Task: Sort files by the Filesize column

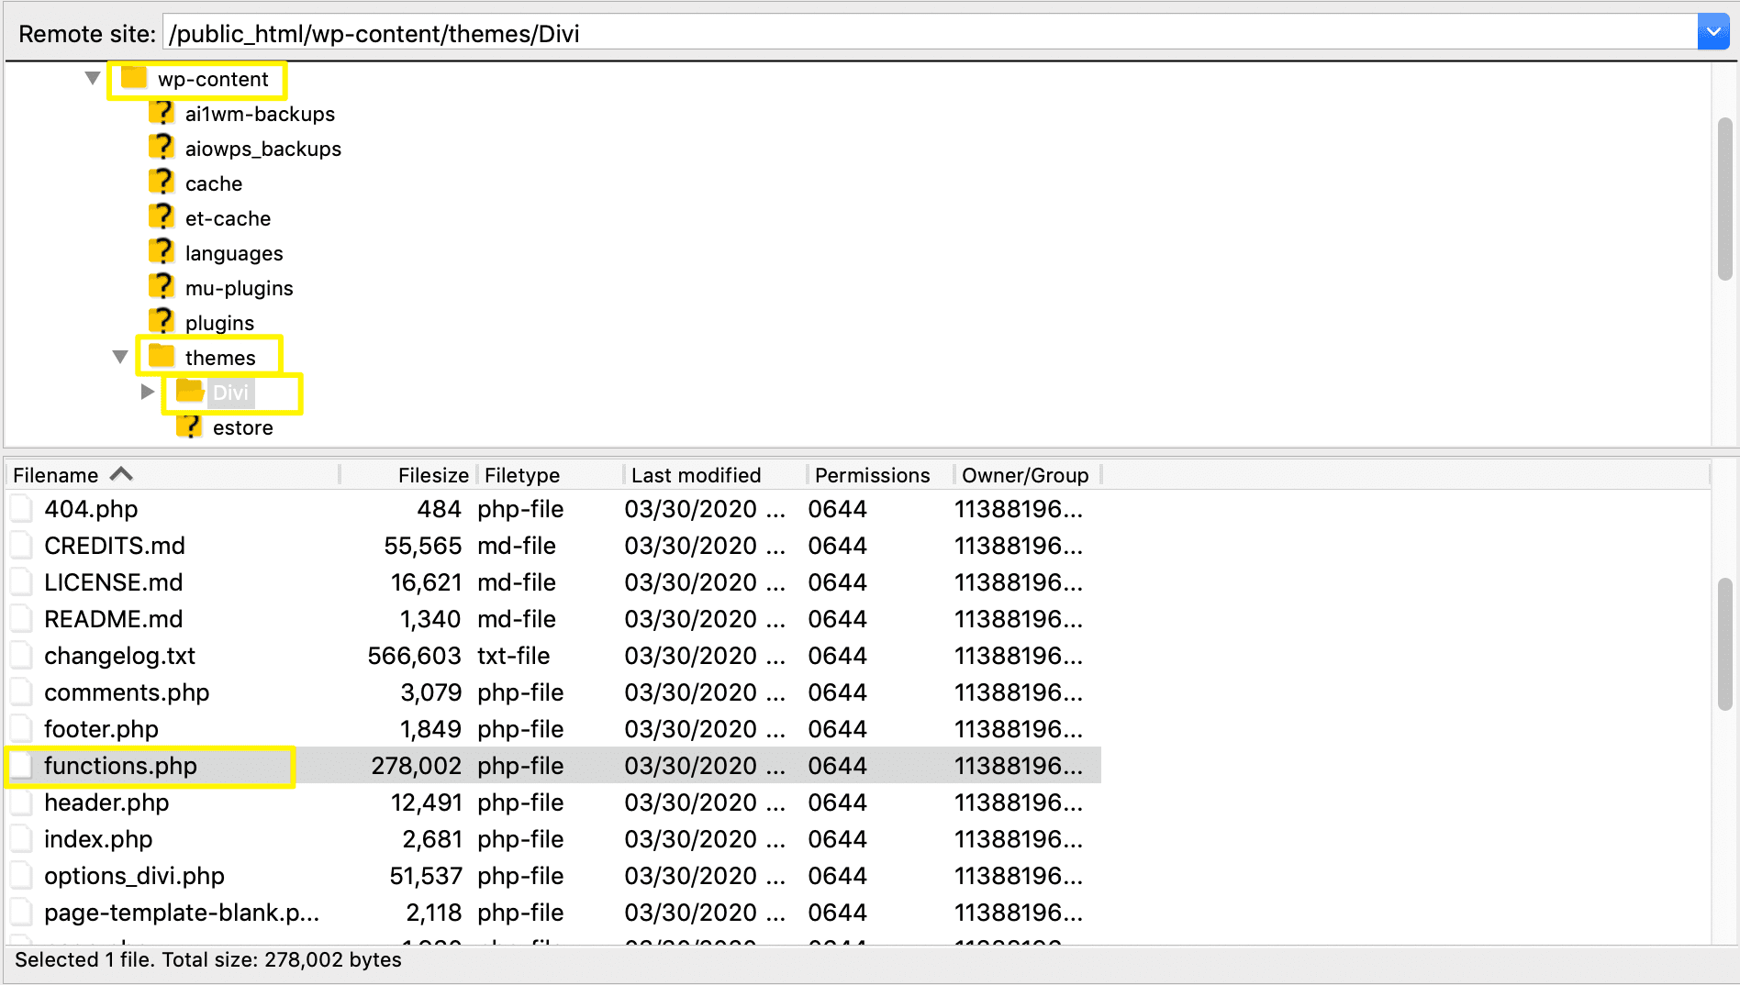Action: 431,474
